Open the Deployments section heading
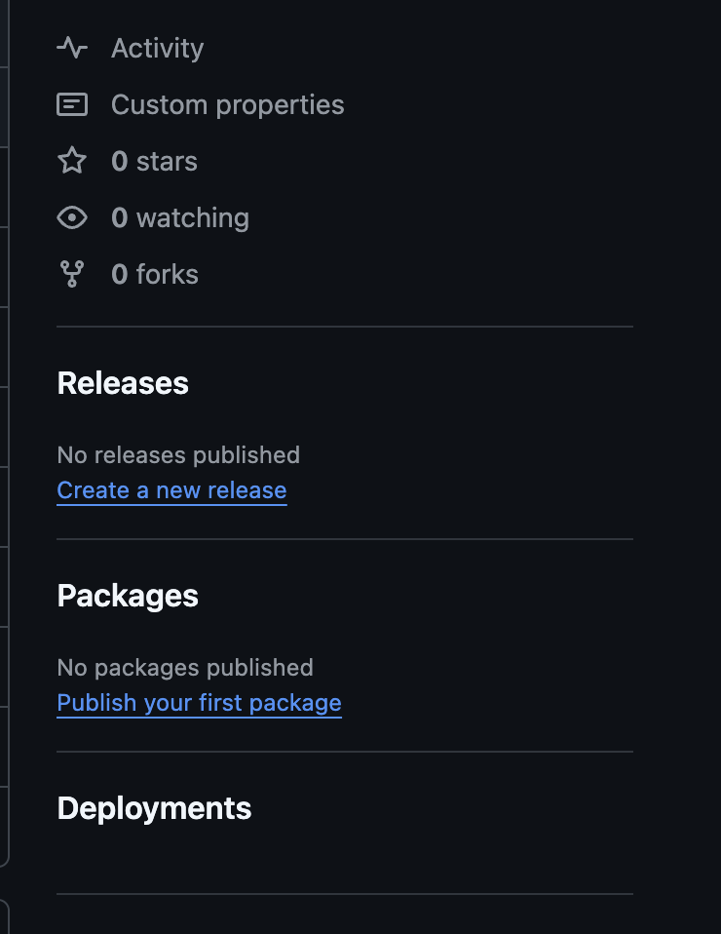The width and height of the screenshot is (721, 934). [x=154, y=809]
